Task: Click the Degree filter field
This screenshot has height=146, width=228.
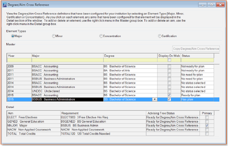Action: [x=130, y=60]
